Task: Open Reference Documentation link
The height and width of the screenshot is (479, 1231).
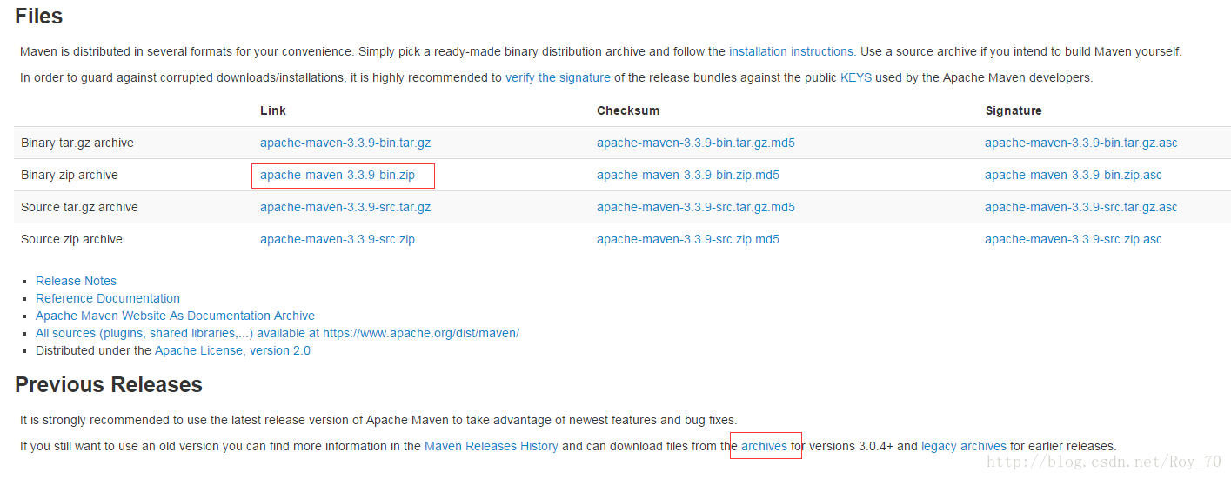Action: [108, 298]
